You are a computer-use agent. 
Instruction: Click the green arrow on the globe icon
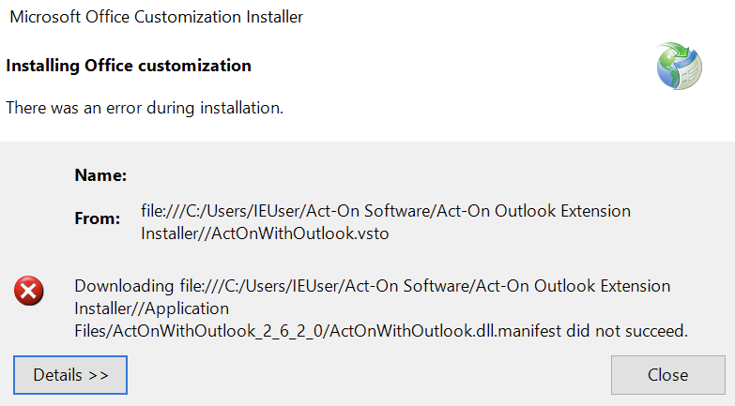coord(679,52)
